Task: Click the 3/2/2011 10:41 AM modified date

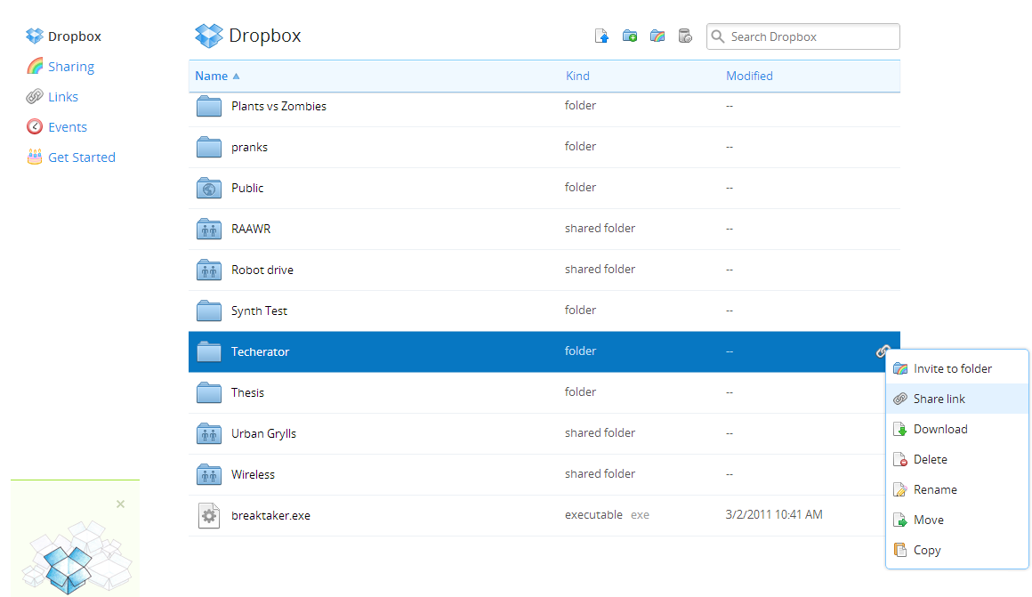Action: [x=774, y=515]
